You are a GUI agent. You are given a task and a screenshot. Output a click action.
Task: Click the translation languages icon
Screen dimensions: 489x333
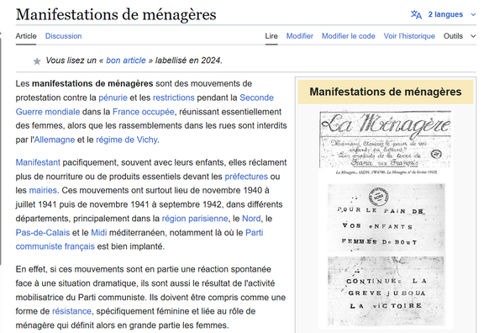[x=416, y=14]
